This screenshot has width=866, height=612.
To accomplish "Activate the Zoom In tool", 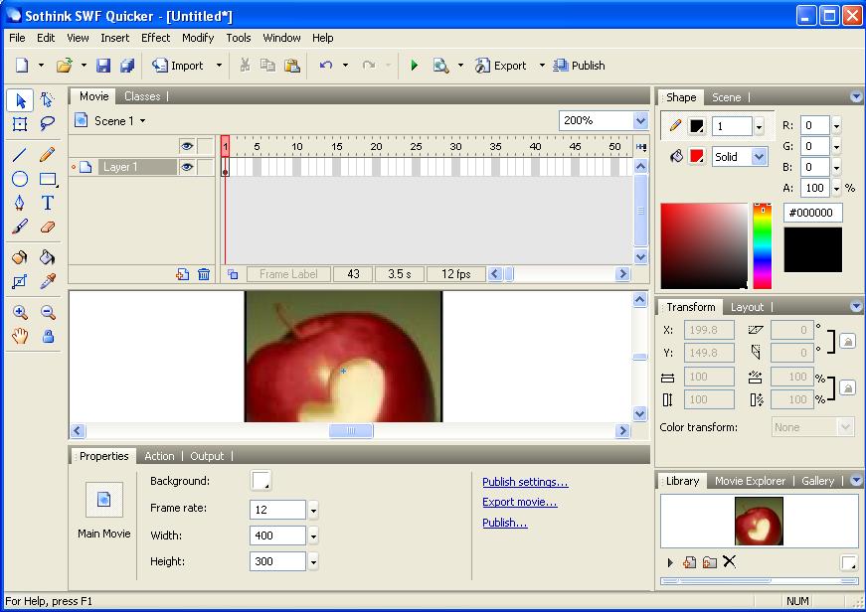I will tap(21, 312).
